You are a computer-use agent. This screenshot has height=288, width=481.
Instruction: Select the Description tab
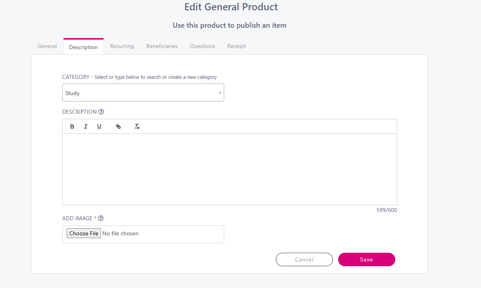pos(83,47)
